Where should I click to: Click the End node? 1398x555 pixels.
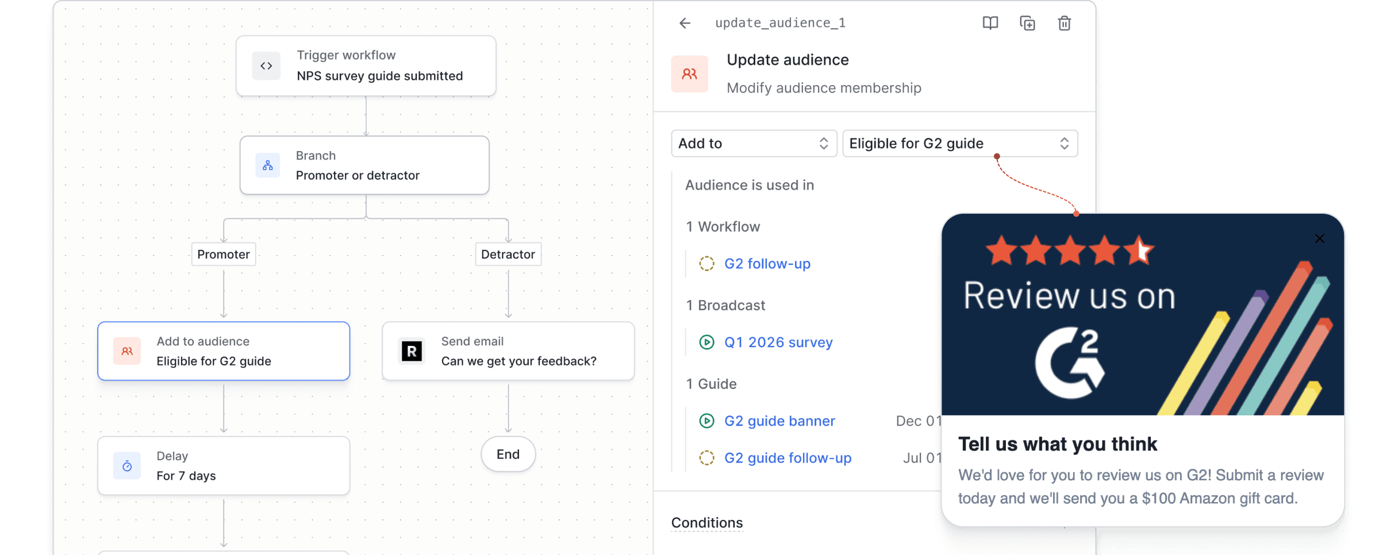(508, 454)
